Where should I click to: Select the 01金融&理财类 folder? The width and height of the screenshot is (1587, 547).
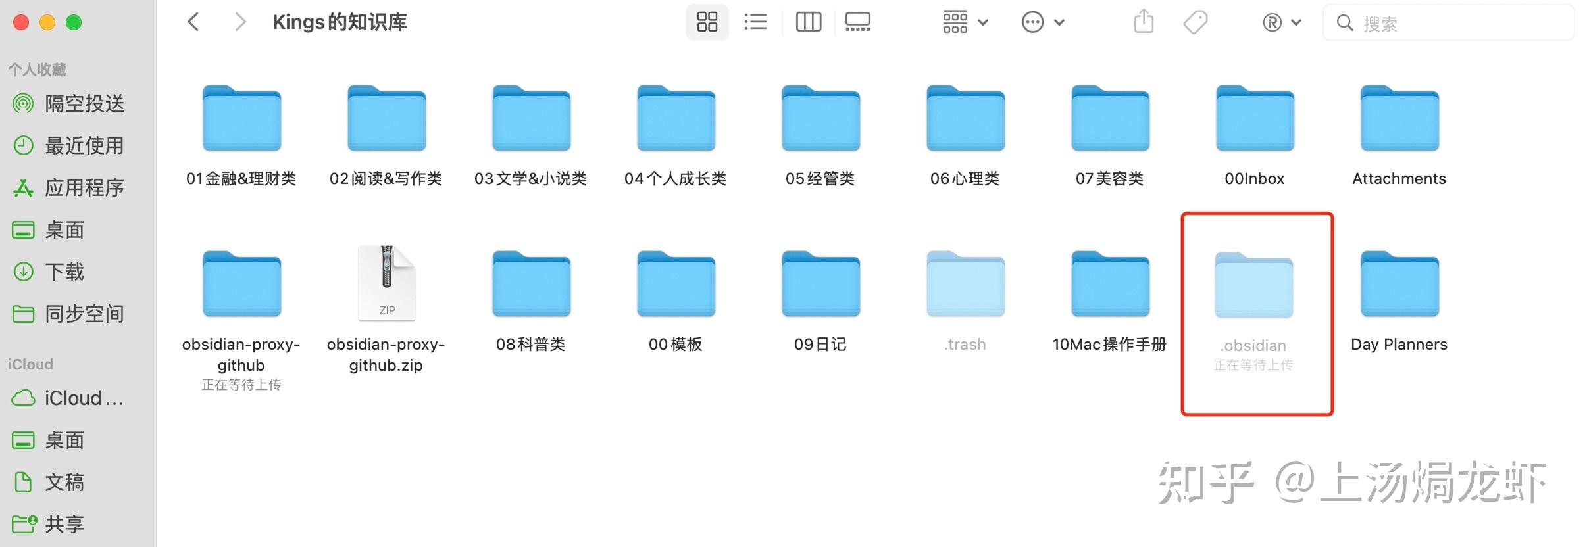[241, 119]
